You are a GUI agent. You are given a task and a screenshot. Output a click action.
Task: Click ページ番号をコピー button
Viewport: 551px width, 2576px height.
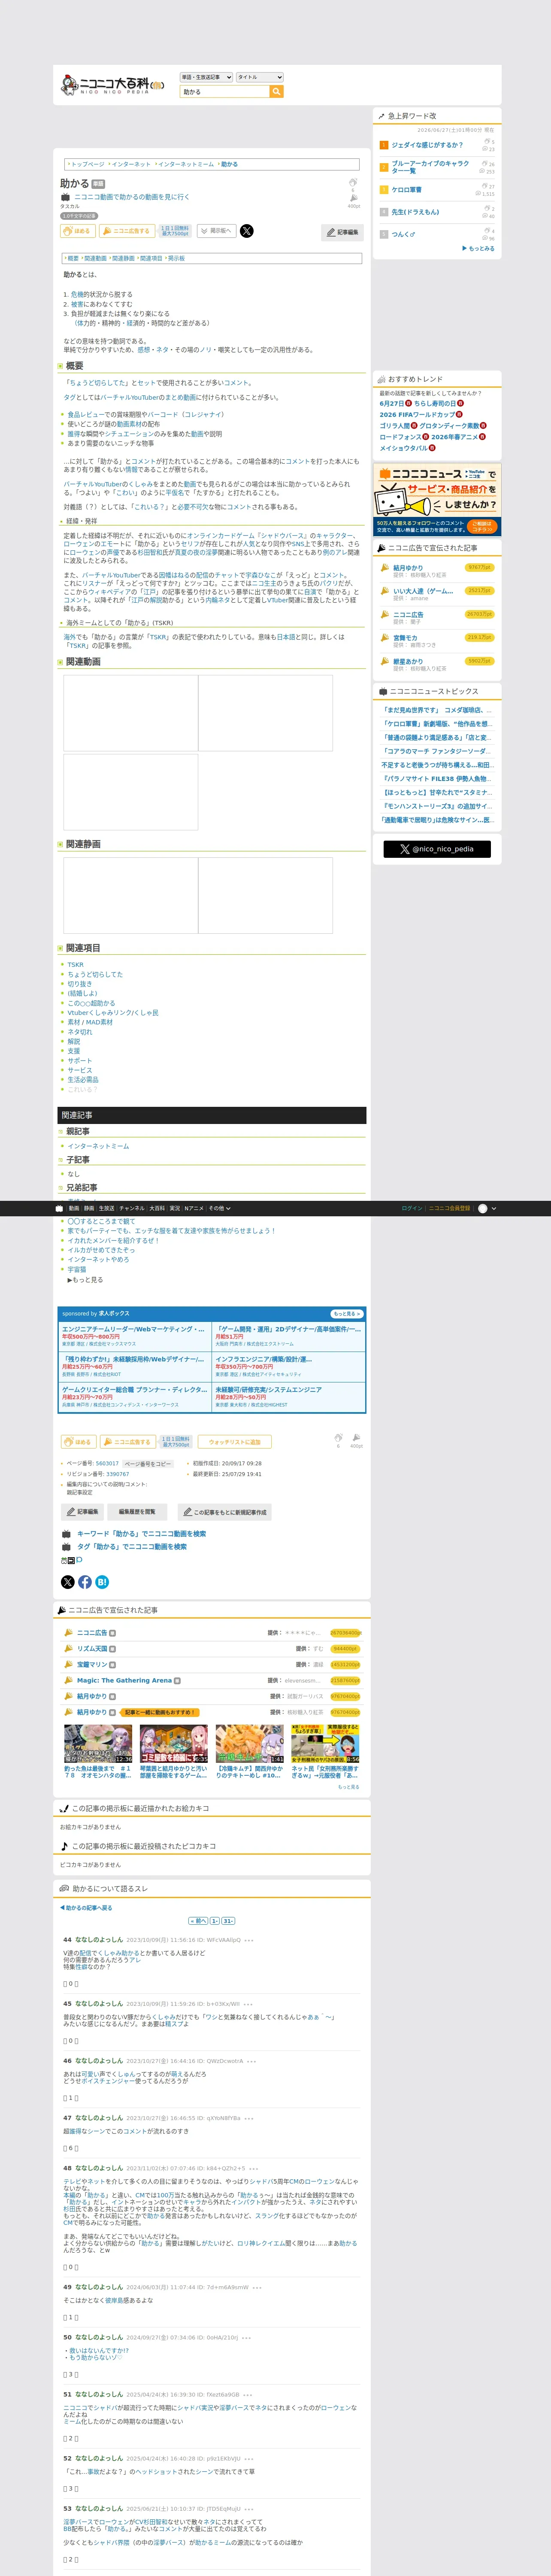pos(148,1464)
